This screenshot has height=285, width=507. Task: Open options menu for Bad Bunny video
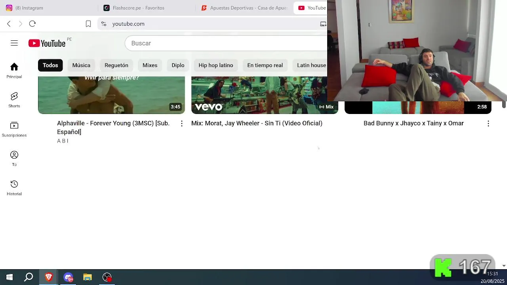coord(488,123)
